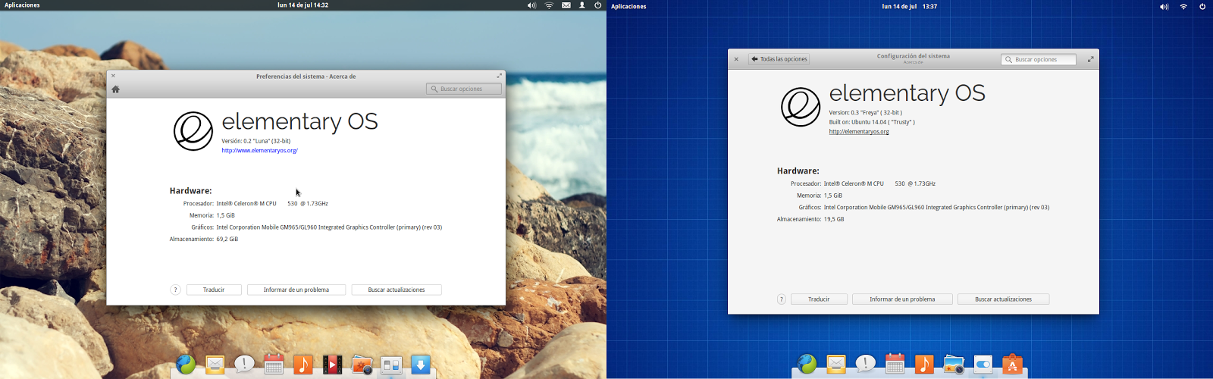Focus Buscar opciones field in Luna window
The image size is (1213, 379).
tap(464, 89)
